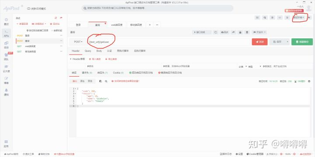Collapse the Header参数 section arrow

pyautogui.click(x=70, y=59)
